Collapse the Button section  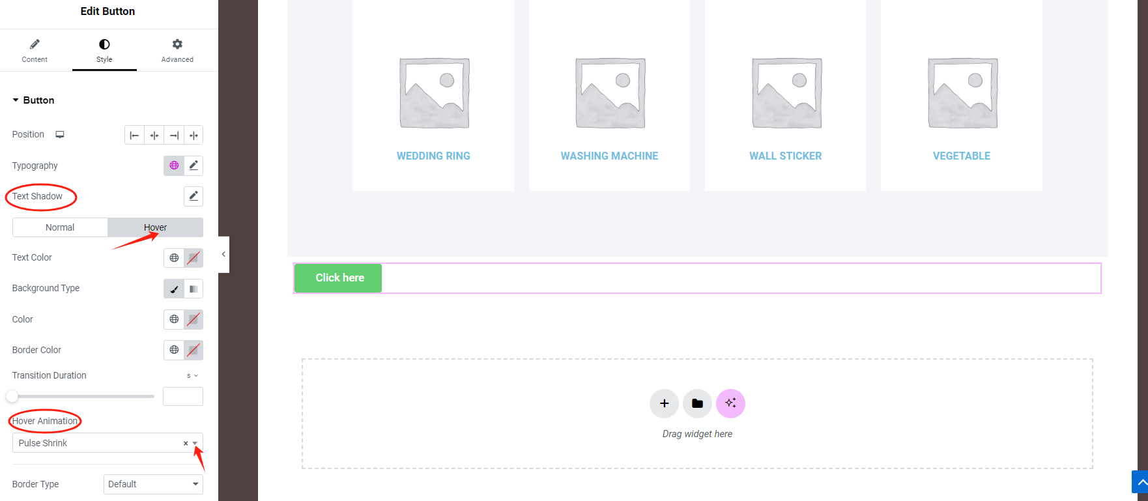(x=33, y=100)
